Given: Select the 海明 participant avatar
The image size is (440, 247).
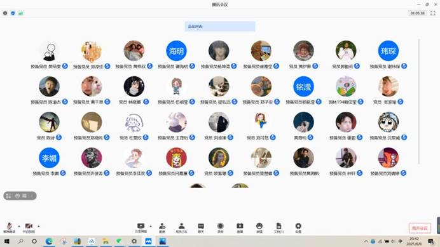Looking at the screenshot, I should (x=176, y=51).
